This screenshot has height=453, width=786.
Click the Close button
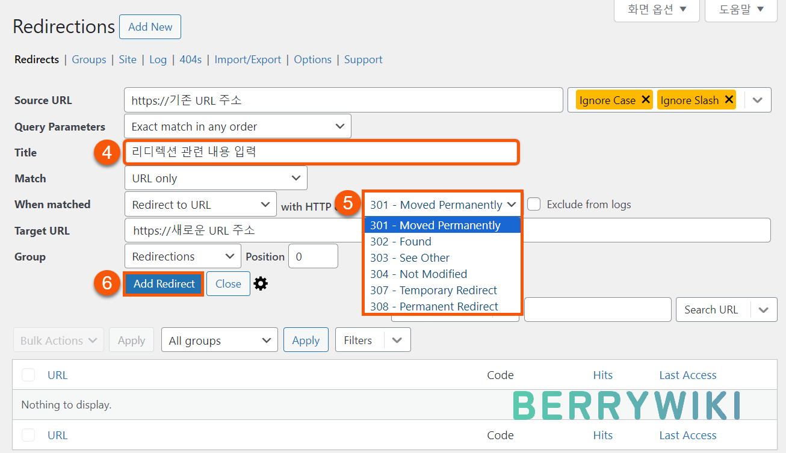(x=228, y=284)
